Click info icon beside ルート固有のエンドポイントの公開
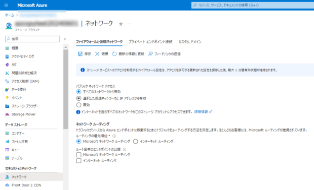This screenshot has width=314, height=190. tap(125, 149)
